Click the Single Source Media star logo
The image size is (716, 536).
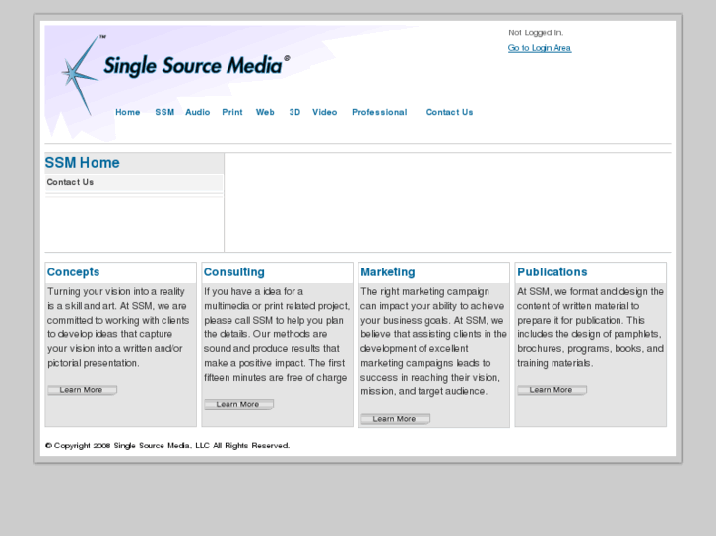(x=81, y=76)
